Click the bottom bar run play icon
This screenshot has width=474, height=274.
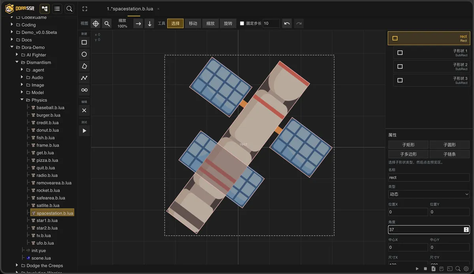[417, 269]
